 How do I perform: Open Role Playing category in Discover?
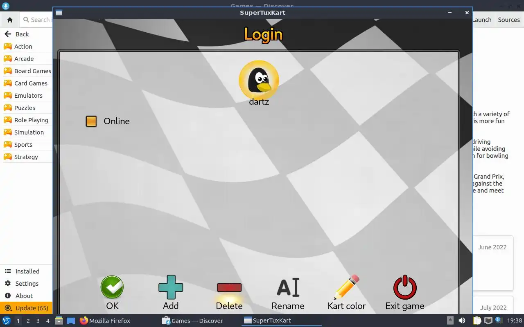click(26, 120)
